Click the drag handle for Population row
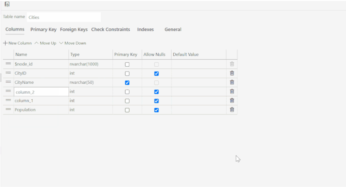This screenshot has height=187, width=346. (x=8, y=110)
